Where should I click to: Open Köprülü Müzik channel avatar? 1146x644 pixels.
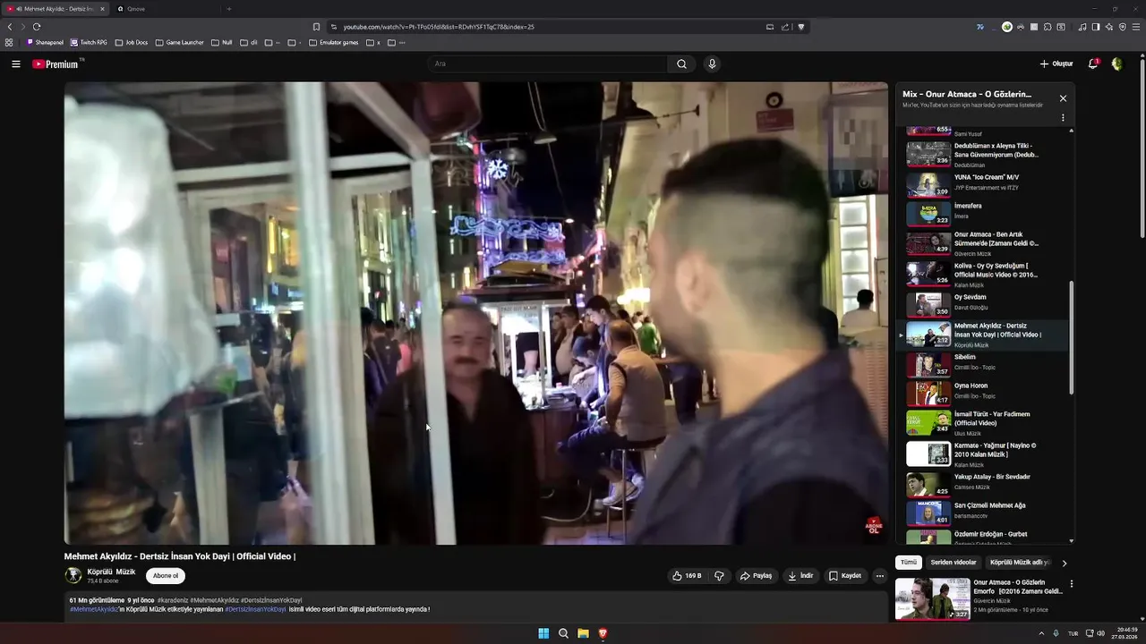coord(73,575)
